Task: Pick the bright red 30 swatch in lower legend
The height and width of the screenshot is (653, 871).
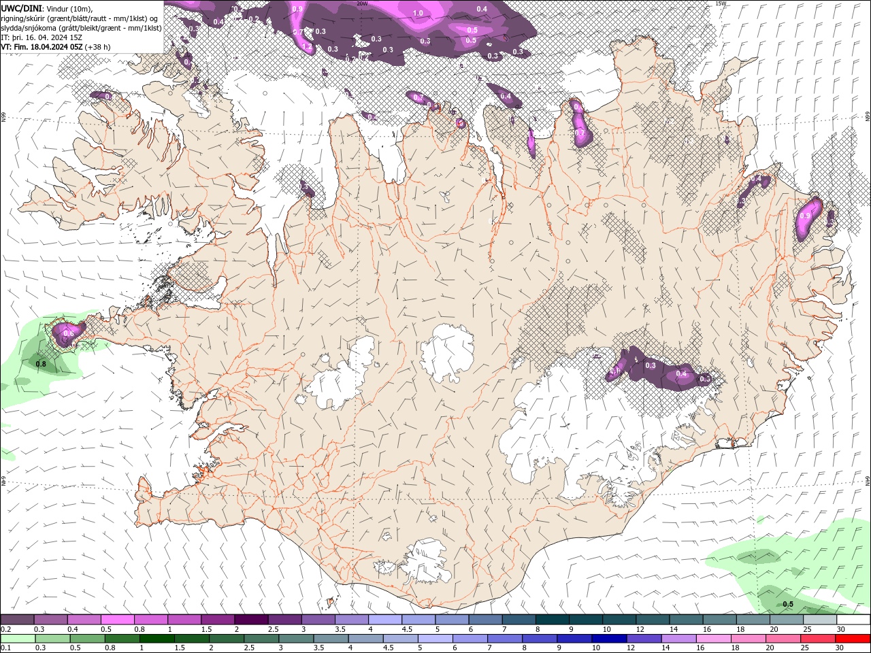Action: click(x=853, y=639)
